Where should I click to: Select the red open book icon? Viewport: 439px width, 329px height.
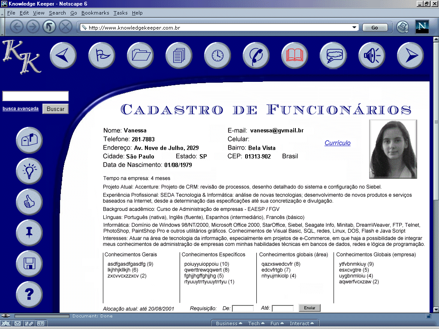(x=295, y=55)
